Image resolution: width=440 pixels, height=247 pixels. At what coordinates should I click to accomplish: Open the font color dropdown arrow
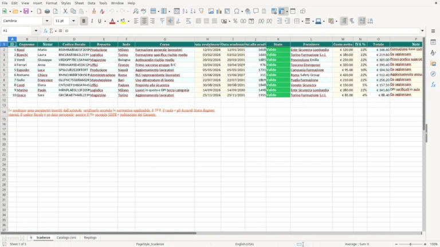tap(117, 21)
